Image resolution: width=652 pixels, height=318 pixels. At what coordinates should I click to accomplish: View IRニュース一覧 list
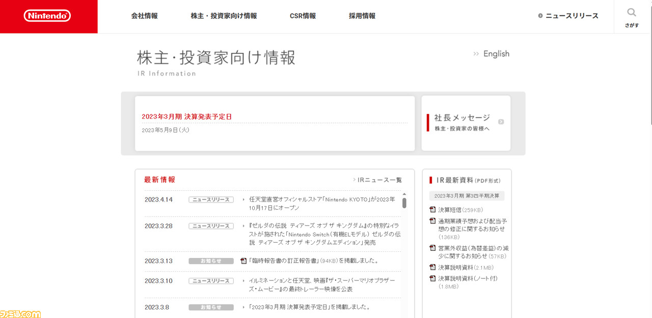(x=377, y=180)
